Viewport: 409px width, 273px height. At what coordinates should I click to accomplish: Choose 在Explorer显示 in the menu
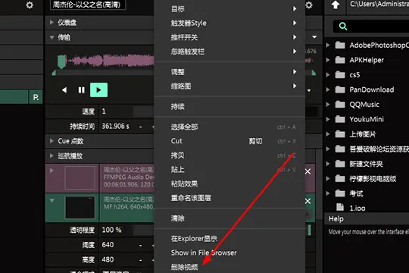(229, 239)
